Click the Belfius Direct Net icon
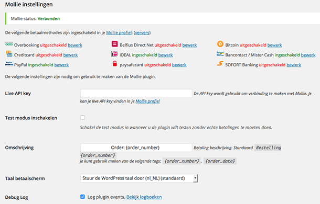This screenshot has height=204, width=320. pyautogui.click(x=115, y=44)
